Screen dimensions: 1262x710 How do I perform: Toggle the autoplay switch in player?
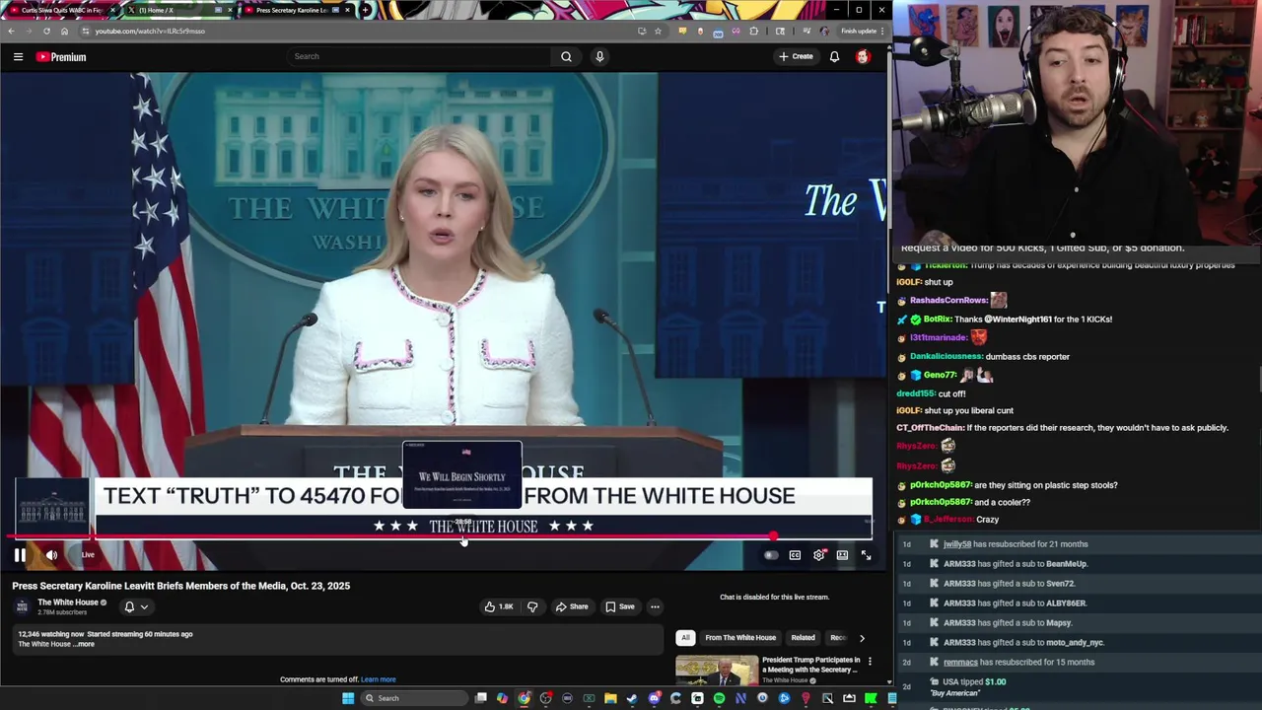[771, 555]
